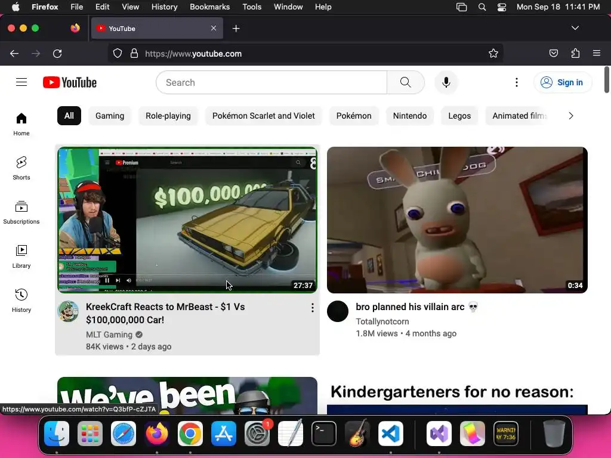Show more category chips arrow

coord(571,116)
